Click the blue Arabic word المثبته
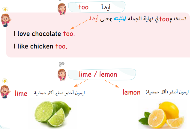 pyautogui.click(x=120, y=19)
